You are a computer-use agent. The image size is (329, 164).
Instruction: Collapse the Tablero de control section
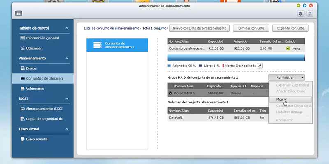tap(67, 28)
